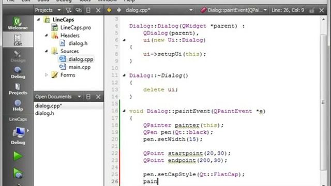The height and width of the screenshot is (186, 331).
Task: Open the Help mode
Action: (18, 105)
